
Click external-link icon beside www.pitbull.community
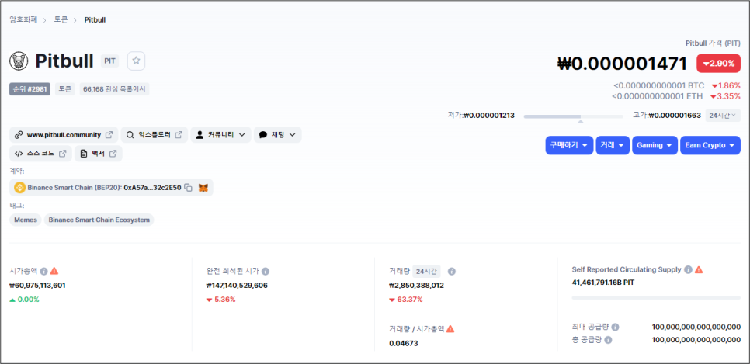pyautogui.click(x=109, y=135)
